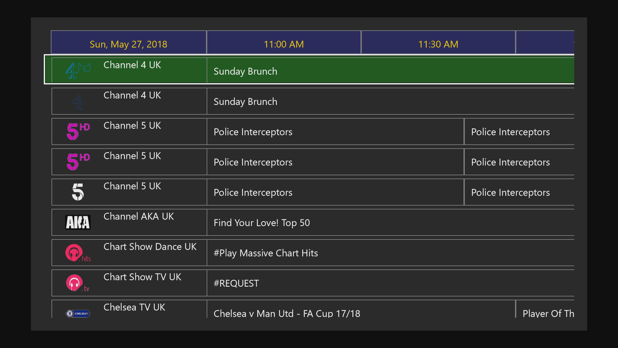
Task: Click the 11:00 AM time header
Action: click(x=284, y=44)
